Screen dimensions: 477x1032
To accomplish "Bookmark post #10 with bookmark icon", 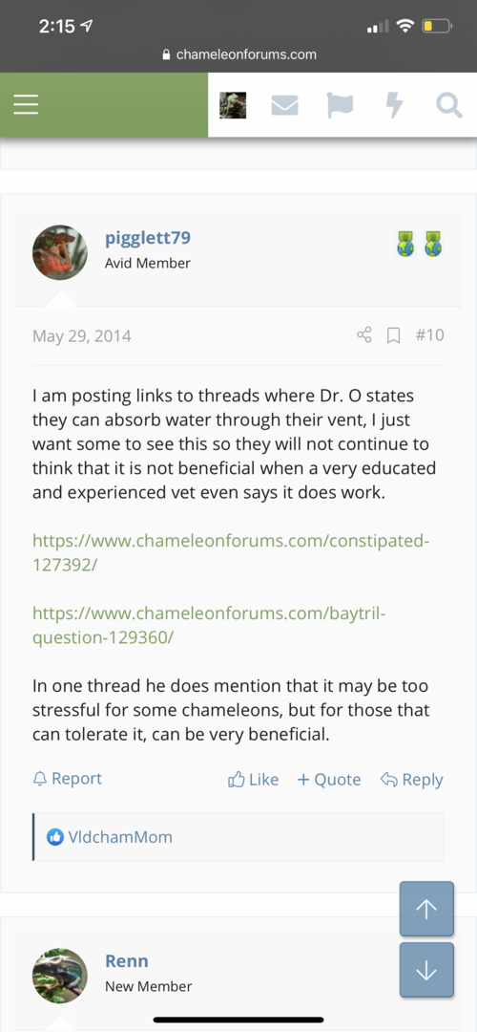I will coord(394,335).
